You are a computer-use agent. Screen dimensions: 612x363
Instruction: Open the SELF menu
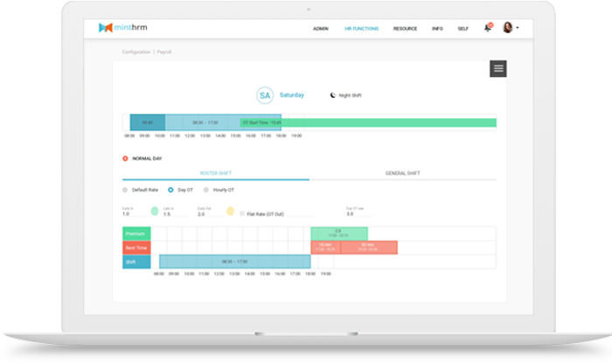(462, 29)
